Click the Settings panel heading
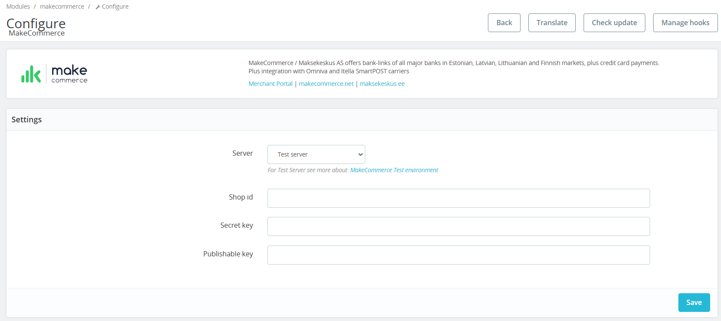This screenshot has width=721, height=321. [27, 119]
